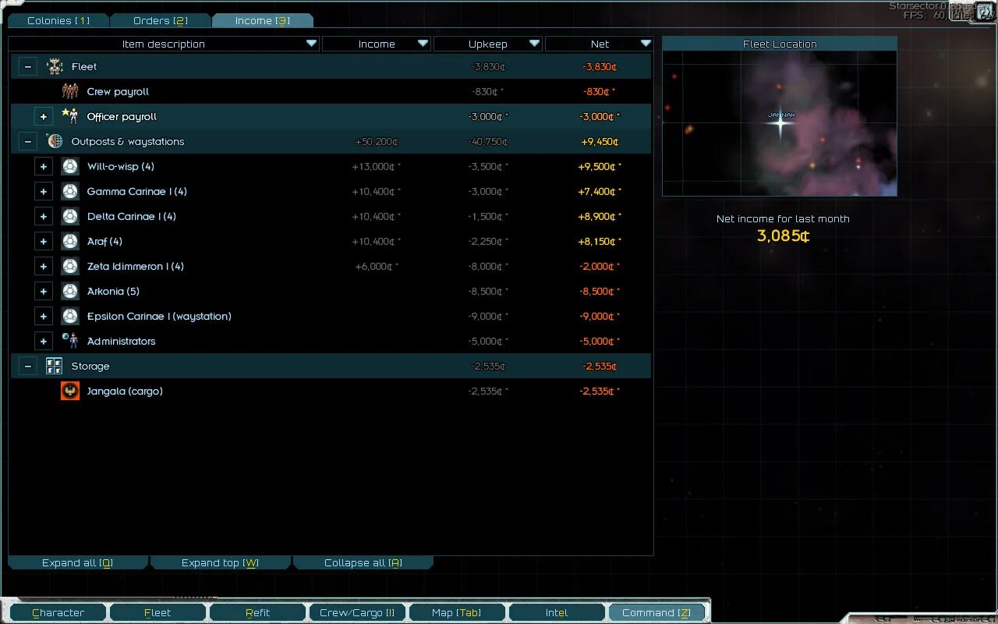This screenshot has width=998, height=624.
Task: Click the net income 3,085 value
Action: [783, 236]
